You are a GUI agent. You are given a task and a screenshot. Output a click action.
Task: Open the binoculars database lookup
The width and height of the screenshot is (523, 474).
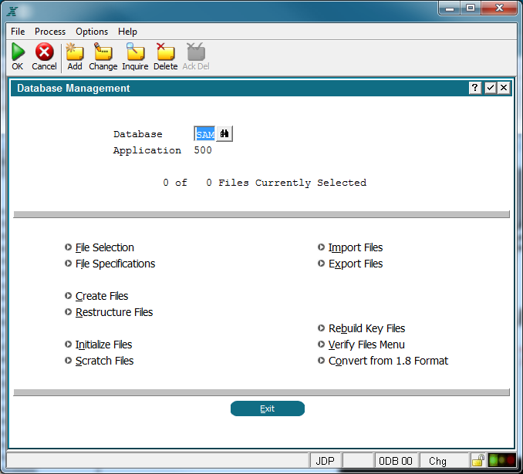[224, 133]
